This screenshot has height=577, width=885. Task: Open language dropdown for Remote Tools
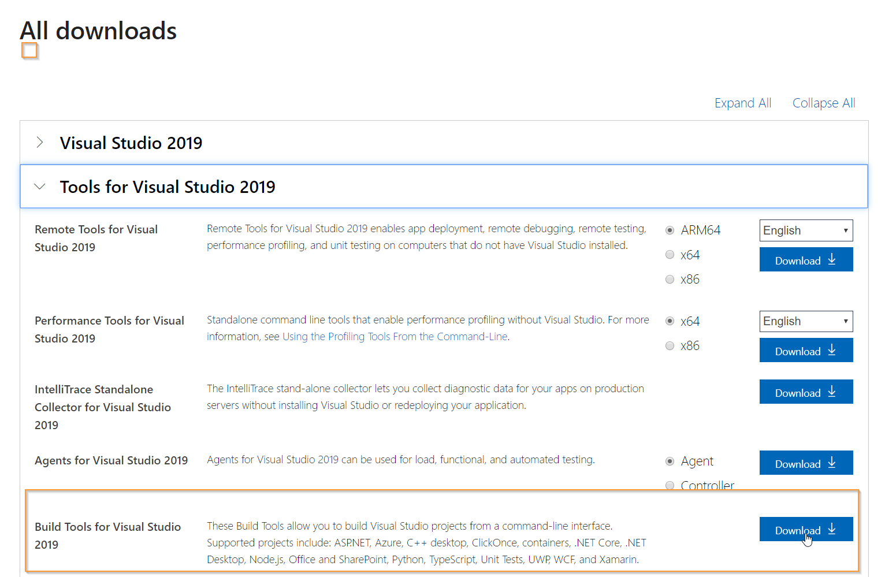click(806, 230)
